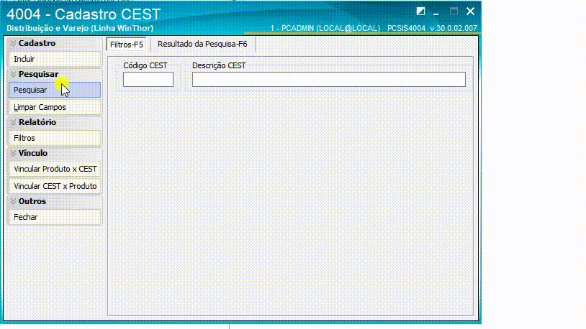Screen dimensions: 586x329
Task: Focus the Código CEST input field
Action: point(148,80)
